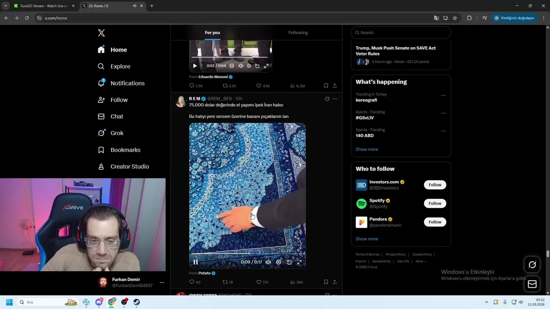
Task: Open Creator Studio in the left sidebar
Action: coord(123,167)
